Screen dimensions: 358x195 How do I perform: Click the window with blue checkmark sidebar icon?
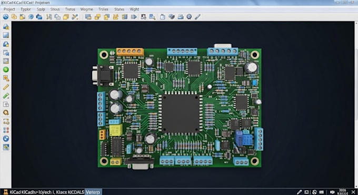(x=6, y=53)
